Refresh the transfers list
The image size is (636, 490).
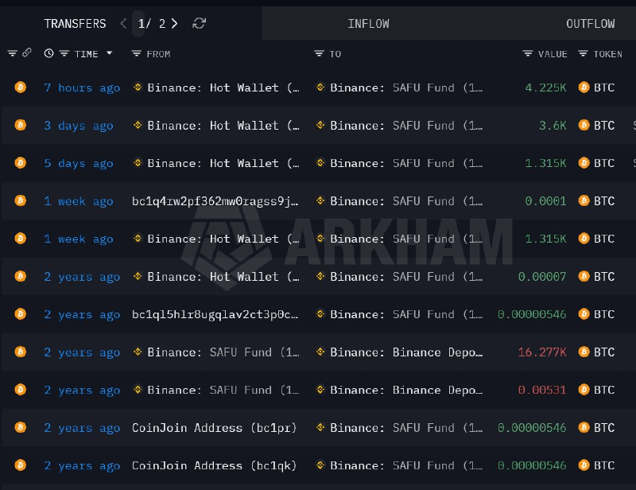tap(199, 23)
